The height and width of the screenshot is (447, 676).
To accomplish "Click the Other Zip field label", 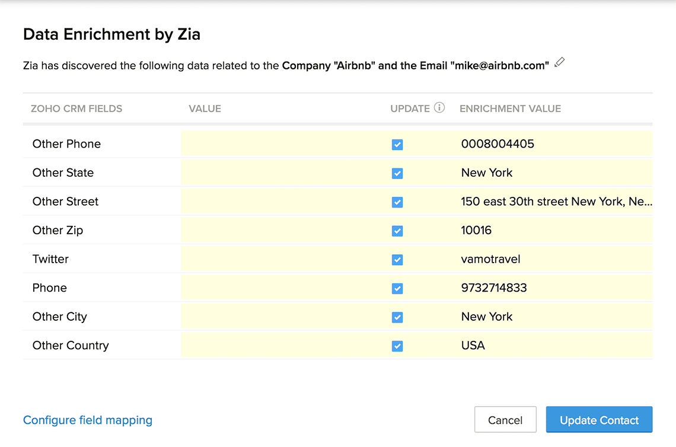I will pyautogui.click(x=58, y=230).
